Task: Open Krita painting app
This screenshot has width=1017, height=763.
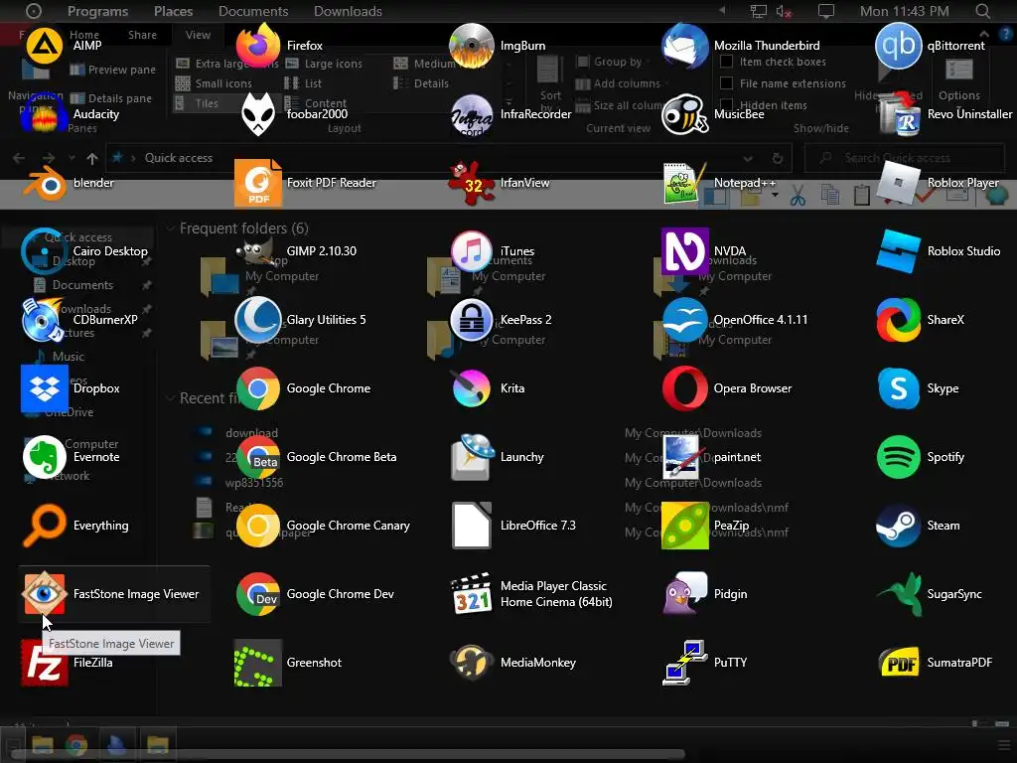Action: click(489, 388)
